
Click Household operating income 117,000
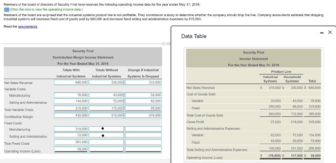pos(297,156)
